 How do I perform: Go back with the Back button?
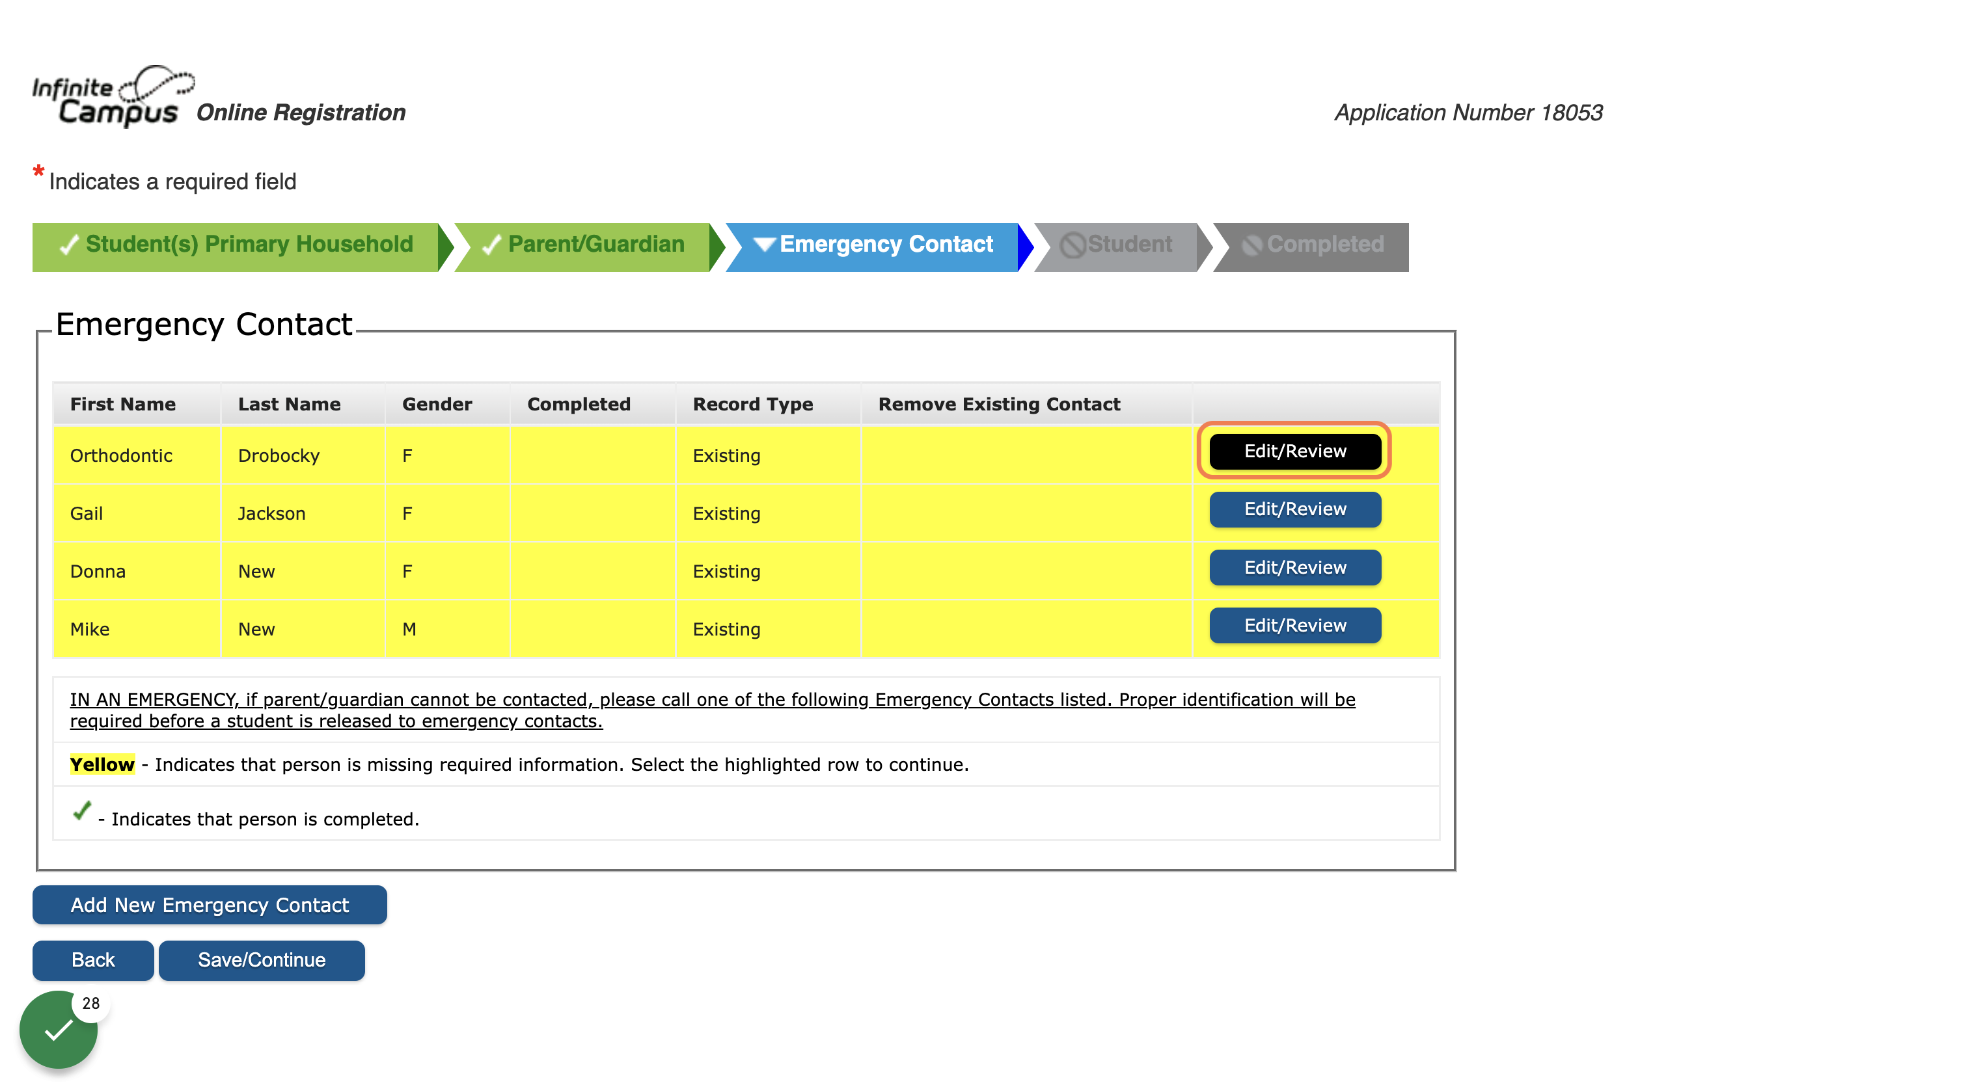(x=93, y=959)
